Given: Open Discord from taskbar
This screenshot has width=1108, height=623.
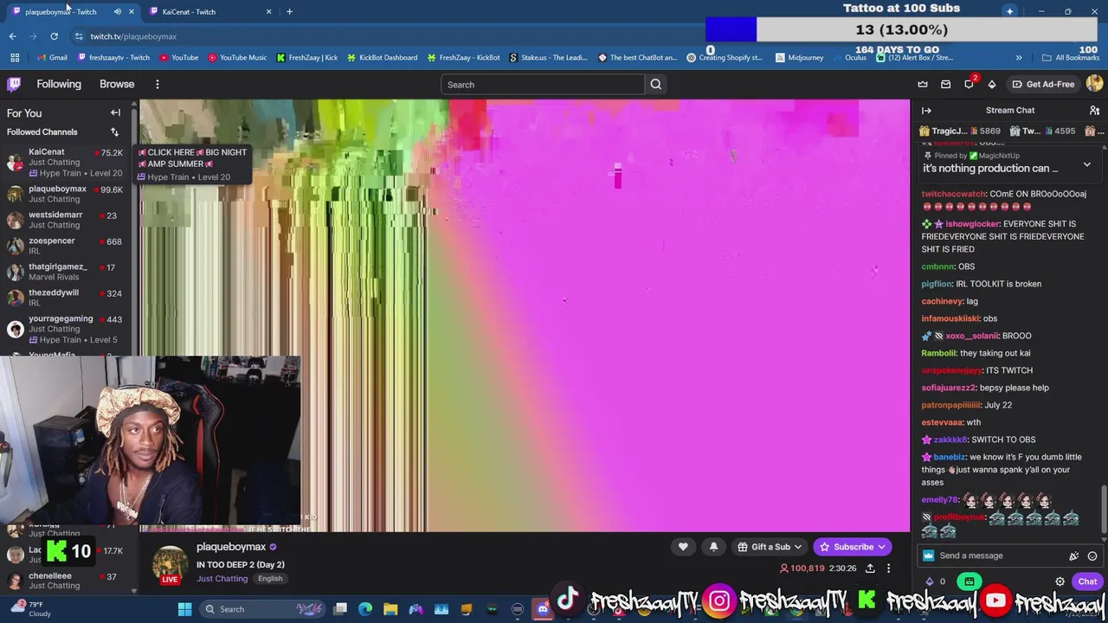Looking at the screenshot, I should 543,609.
